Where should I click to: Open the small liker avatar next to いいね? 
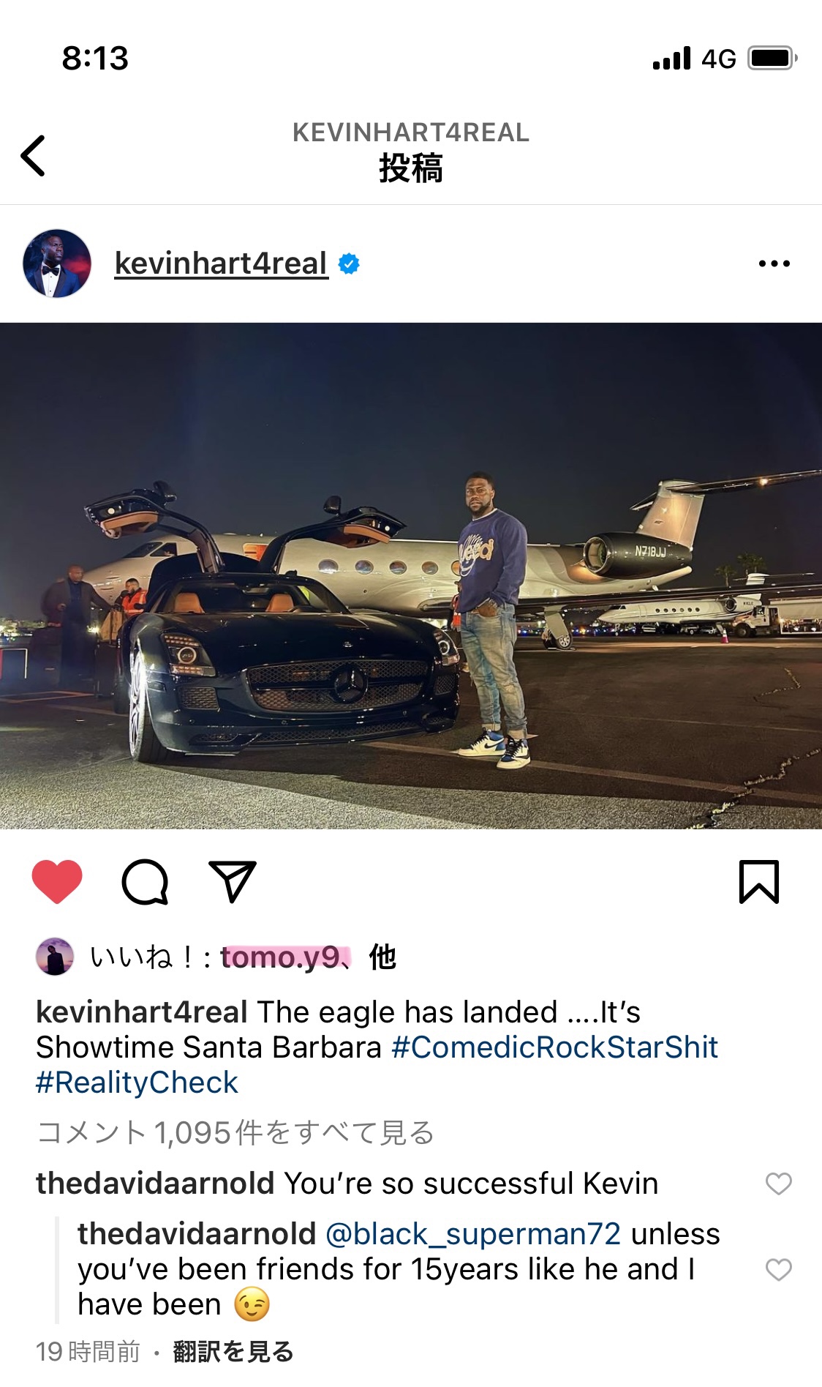[x=55, y=957]
